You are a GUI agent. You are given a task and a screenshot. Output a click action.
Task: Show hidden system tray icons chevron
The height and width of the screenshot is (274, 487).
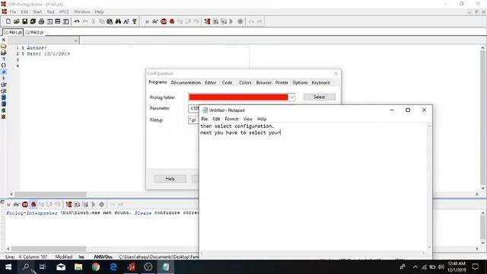415,267
